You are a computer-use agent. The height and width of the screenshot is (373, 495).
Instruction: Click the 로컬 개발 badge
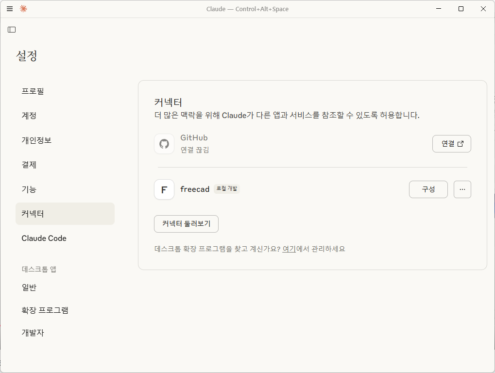click(x=227, y=189)
